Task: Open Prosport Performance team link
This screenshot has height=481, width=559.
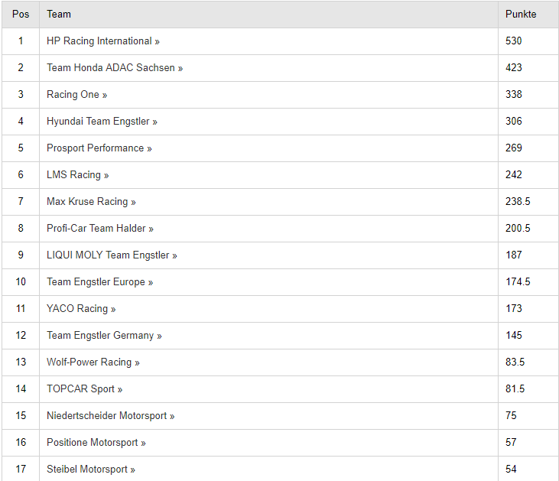Action: point(99,148)
